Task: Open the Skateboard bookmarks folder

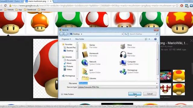Action: (30, 10)
